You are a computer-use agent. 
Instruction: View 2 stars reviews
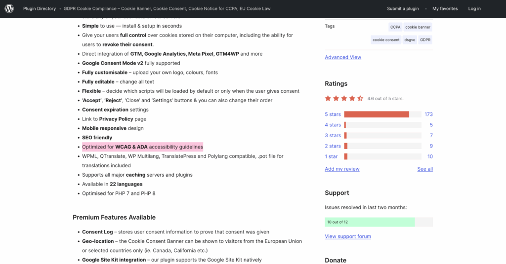pyautogui.click(x=333, y=146)
